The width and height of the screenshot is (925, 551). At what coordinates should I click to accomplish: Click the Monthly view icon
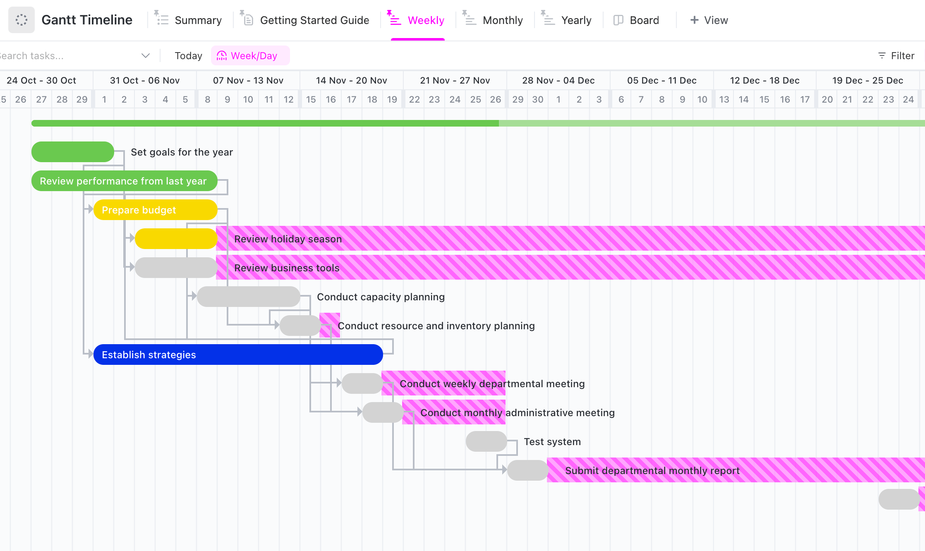pyautogui.click(x=470, y=20)
